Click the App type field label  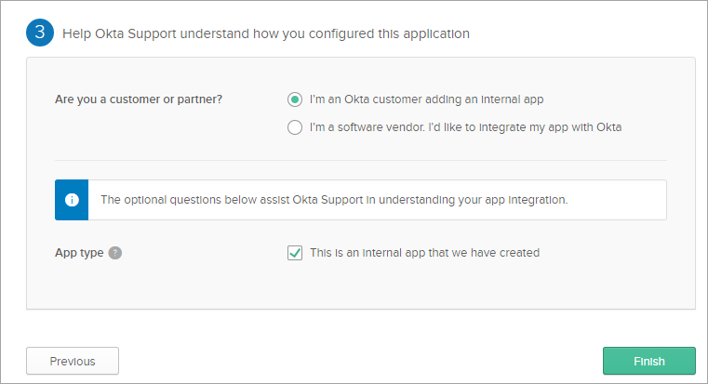[79, 253]
